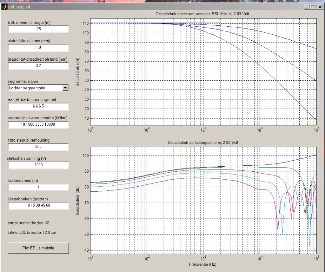Click the luisterhoeken field showing 0 15 30 45 60
Viewport: 325px width, 272px height.
(x=38, y=205)
